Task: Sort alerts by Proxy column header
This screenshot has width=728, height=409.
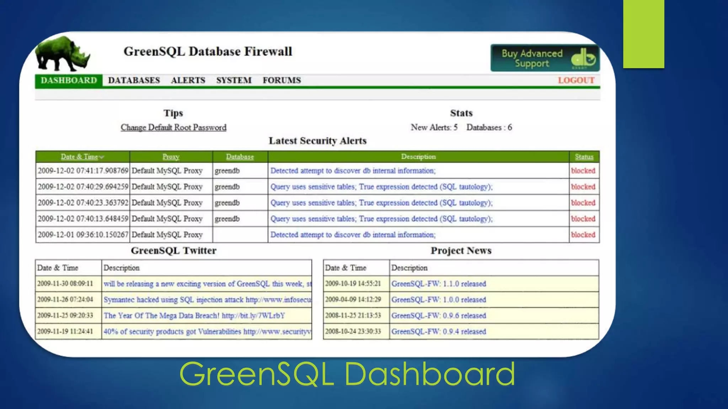Action: [171, 157]
